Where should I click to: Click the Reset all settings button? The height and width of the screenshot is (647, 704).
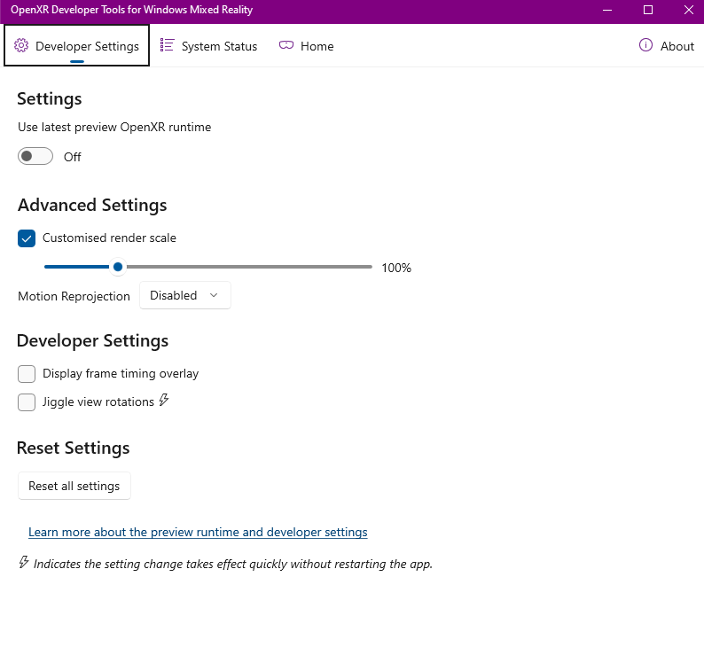point(74,486)
